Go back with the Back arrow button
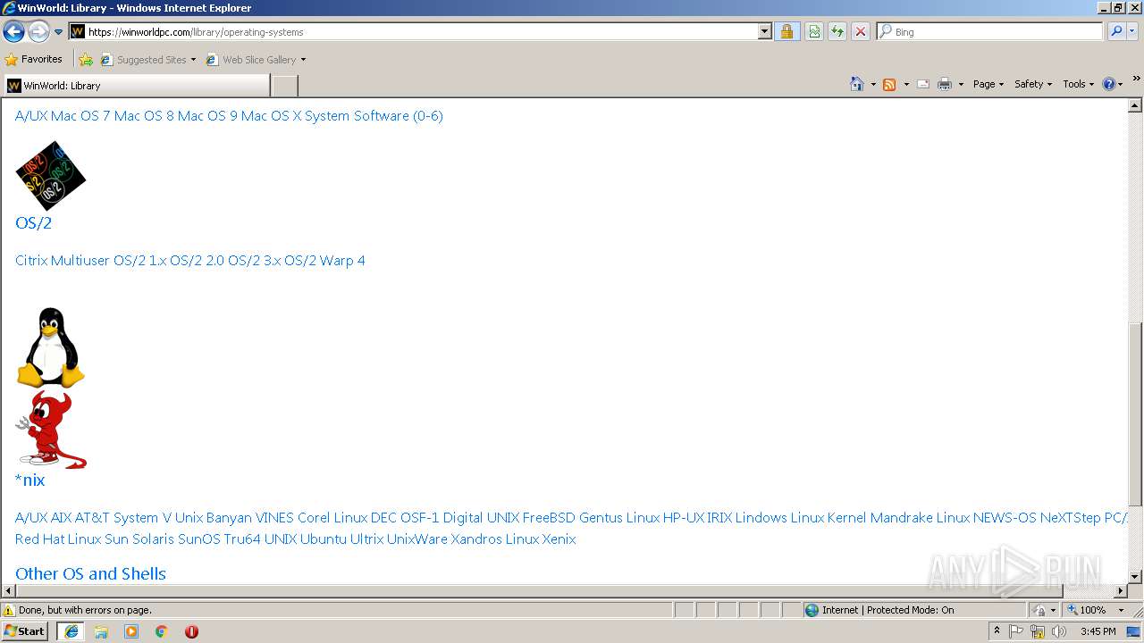 13,32
